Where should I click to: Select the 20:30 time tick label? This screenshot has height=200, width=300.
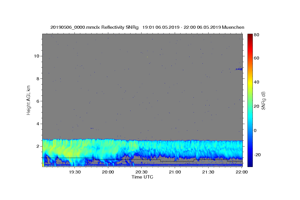(141, 172)
